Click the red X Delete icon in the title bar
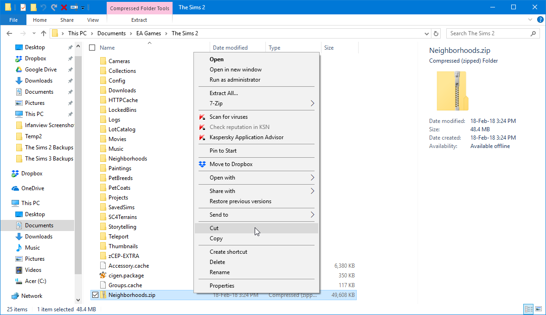The height and width of the screenshot is (315, 546). [x=64, y=7]
